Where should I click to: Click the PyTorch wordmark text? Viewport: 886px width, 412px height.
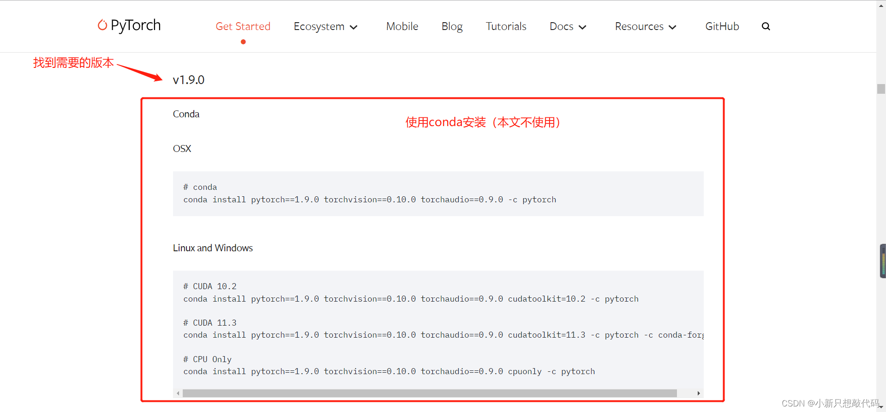pyautogui.click(x=136, y=25)
